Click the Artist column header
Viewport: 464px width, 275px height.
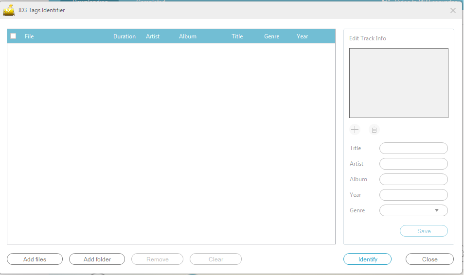click(x=153, y=36)
